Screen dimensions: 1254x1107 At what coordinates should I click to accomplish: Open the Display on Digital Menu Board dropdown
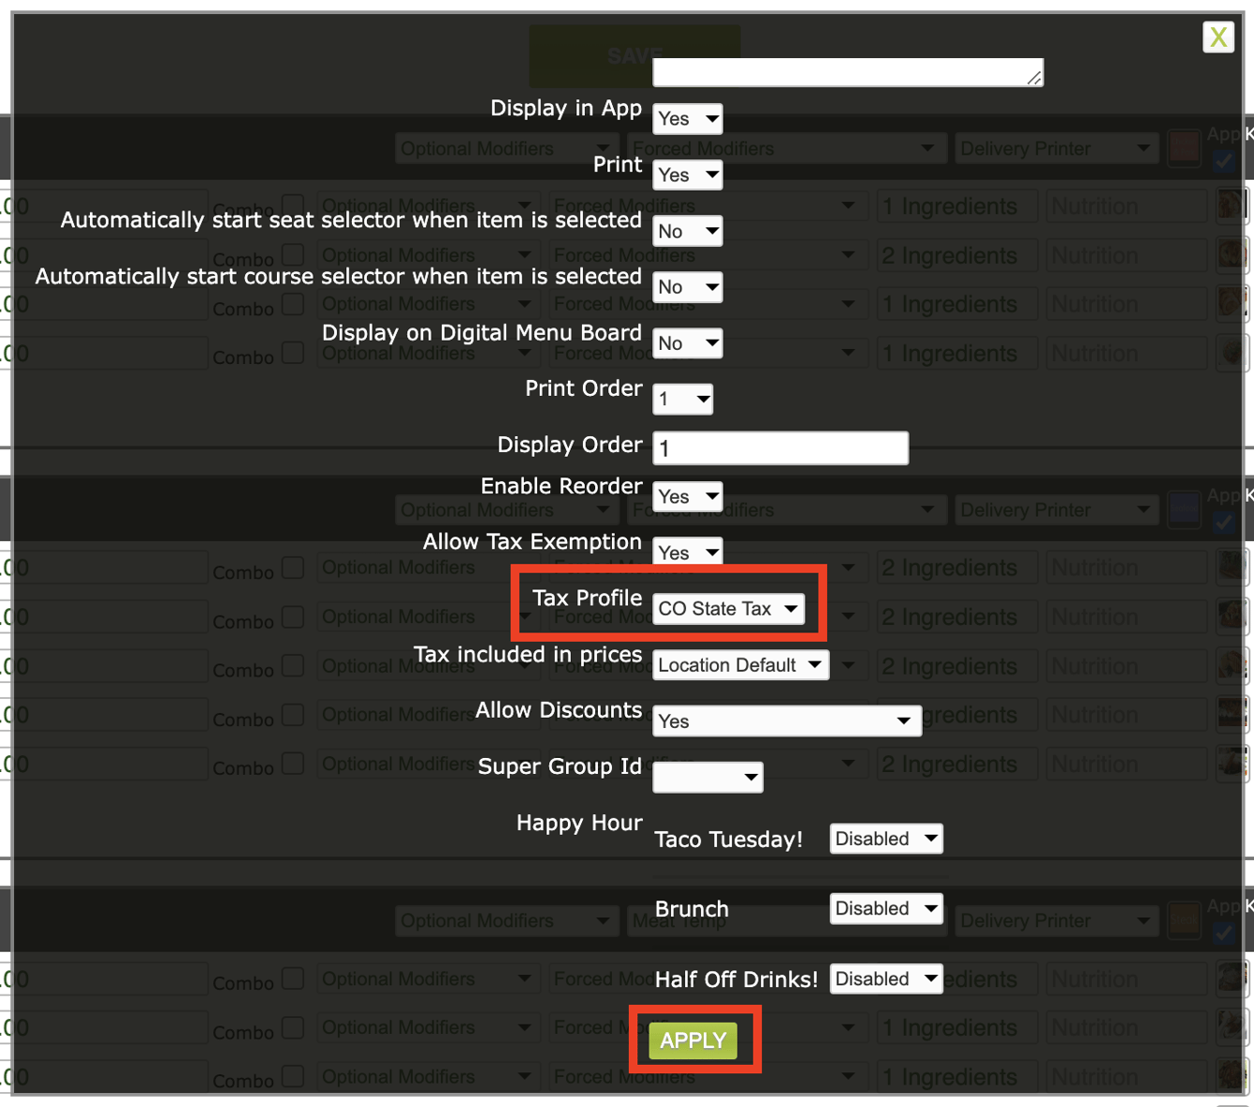(x=687, y=343)
